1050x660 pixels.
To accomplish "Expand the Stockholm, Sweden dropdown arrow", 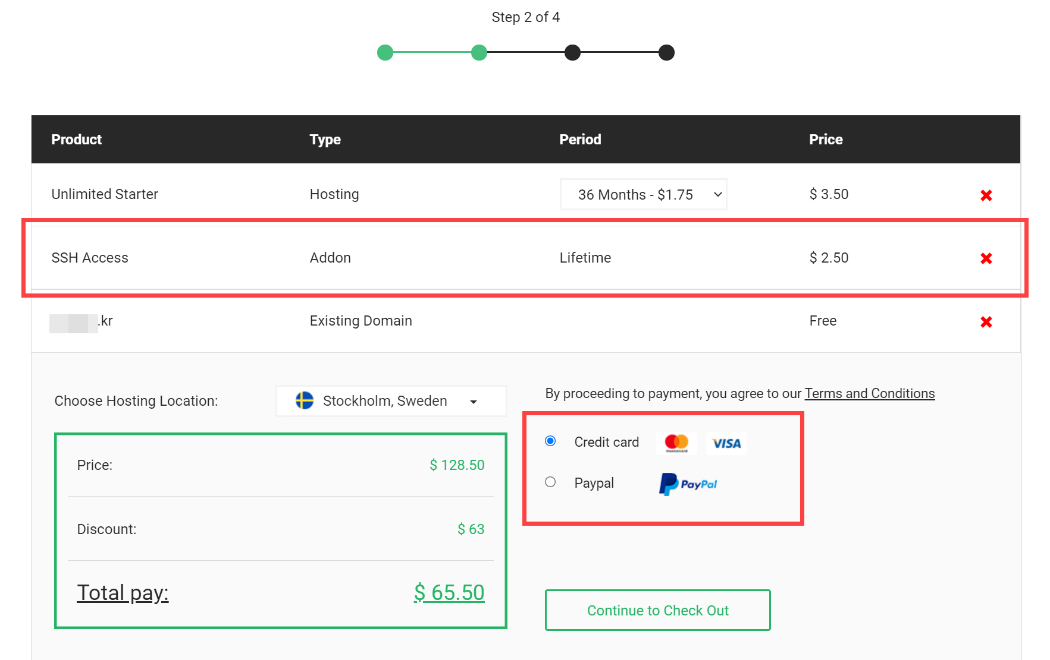I will [x=474, y=402].
